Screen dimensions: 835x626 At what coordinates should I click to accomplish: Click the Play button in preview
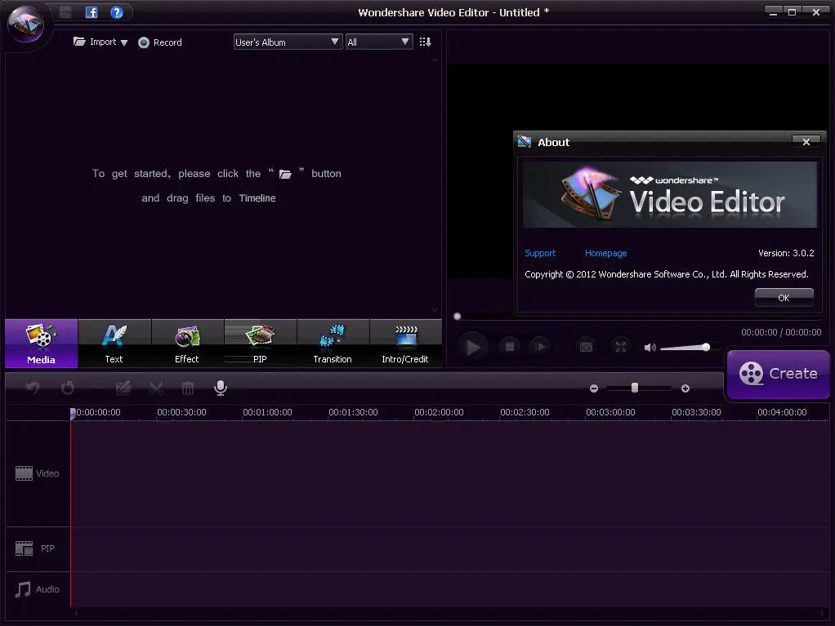tap(472, 348)
